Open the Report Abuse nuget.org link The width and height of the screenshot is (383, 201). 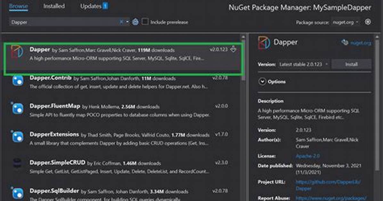pos(331,198)
